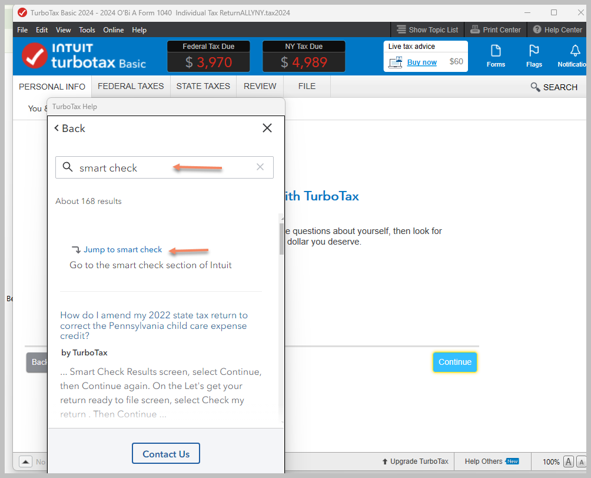Click the larger A text-size button
The height and width of the screenshot is (478, 591).
pos(569,461)
